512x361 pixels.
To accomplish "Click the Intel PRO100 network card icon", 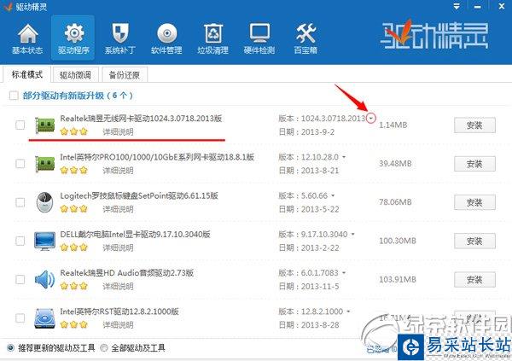I will pos(45,163).
